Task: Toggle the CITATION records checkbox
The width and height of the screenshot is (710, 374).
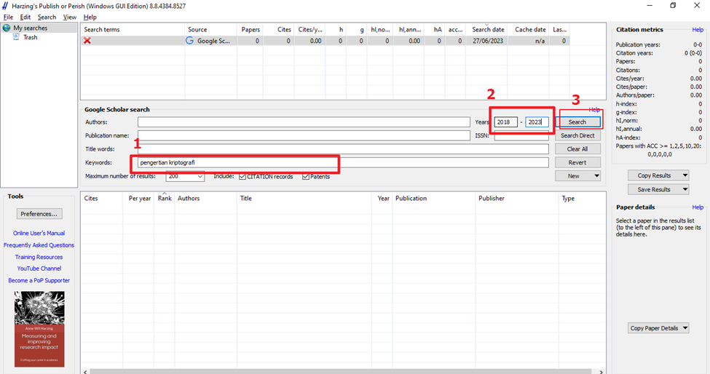Action: pos(242,176)
